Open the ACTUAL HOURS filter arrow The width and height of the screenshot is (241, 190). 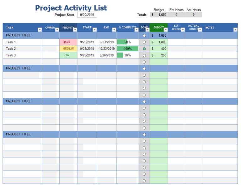(x=200, y=30)
